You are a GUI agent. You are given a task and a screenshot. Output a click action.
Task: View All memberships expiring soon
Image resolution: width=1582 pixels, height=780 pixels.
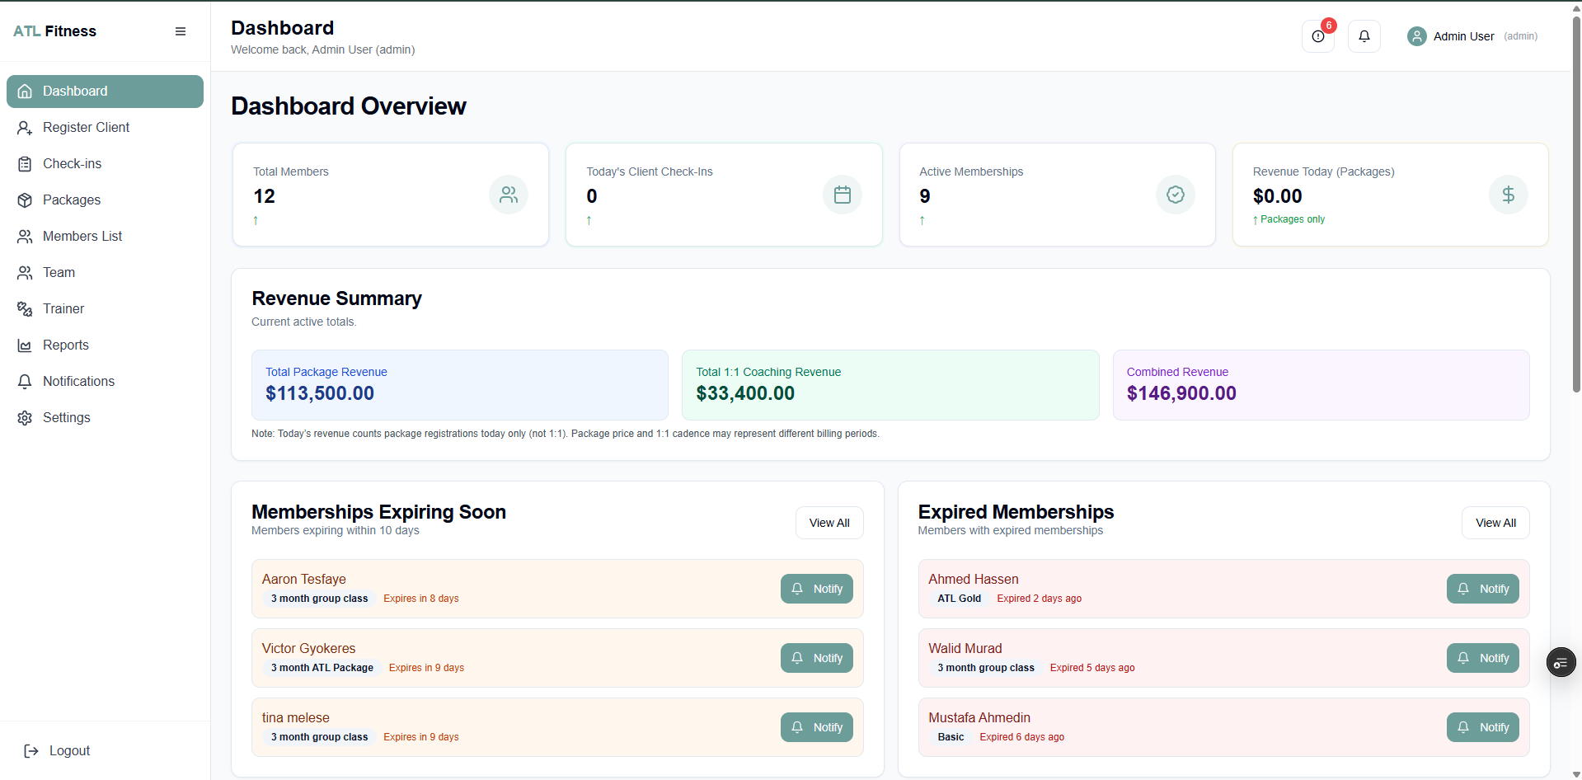(829, 523)
